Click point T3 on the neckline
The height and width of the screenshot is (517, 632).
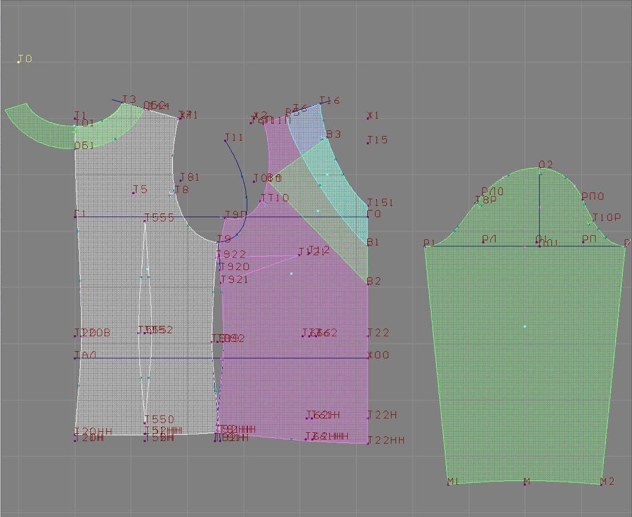pyautogui.click(x=123, y=103)
